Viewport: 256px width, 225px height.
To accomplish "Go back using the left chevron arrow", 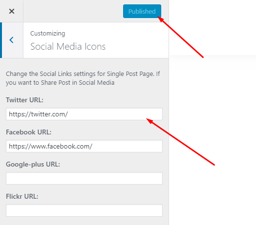I will 11,40.
